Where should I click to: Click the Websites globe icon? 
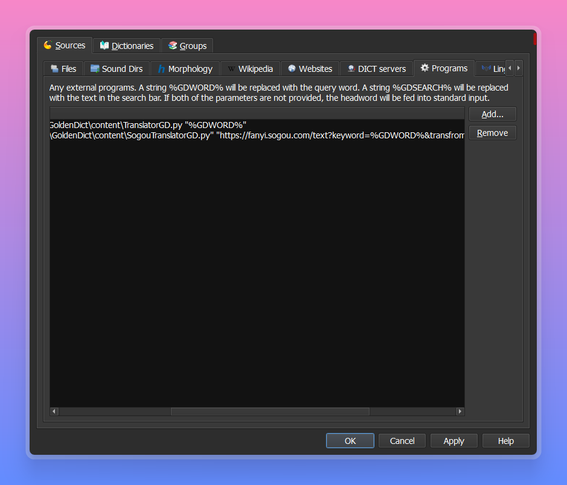292,68
